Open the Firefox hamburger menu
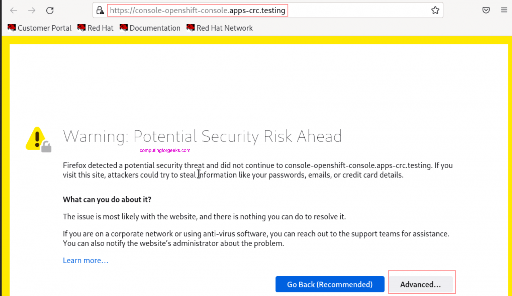This screenshot has width=512, height=296. 504,10
